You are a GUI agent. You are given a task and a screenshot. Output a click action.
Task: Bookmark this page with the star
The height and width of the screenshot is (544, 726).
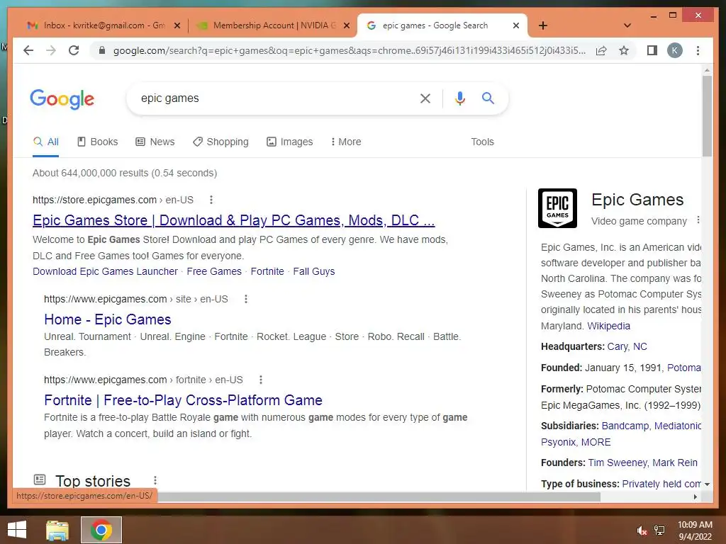pos(624,50)
